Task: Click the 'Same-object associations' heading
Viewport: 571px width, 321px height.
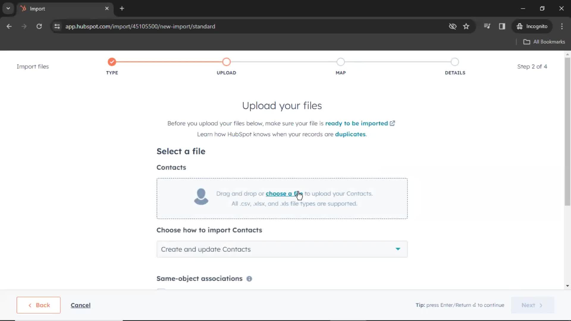Action: click(200, 279)
